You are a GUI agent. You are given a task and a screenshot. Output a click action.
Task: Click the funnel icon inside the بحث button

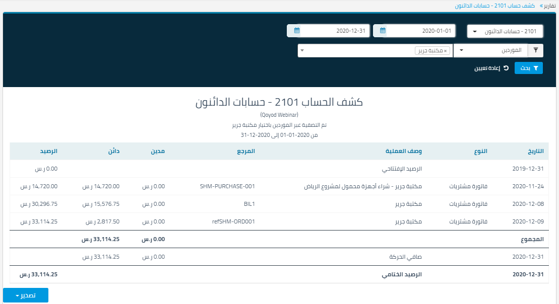pyautogui.click(x=536, y=68)
